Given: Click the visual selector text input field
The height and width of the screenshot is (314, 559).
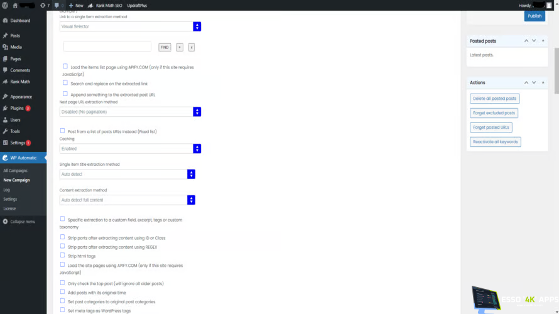Looking at the screenshot, I should [x=107, y=46].
